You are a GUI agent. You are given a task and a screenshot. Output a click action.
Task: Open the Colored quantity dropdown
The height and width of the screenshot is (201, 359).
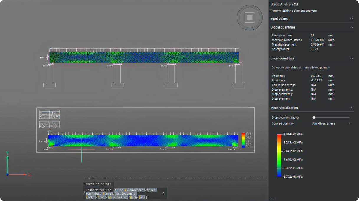click(331, 123)
